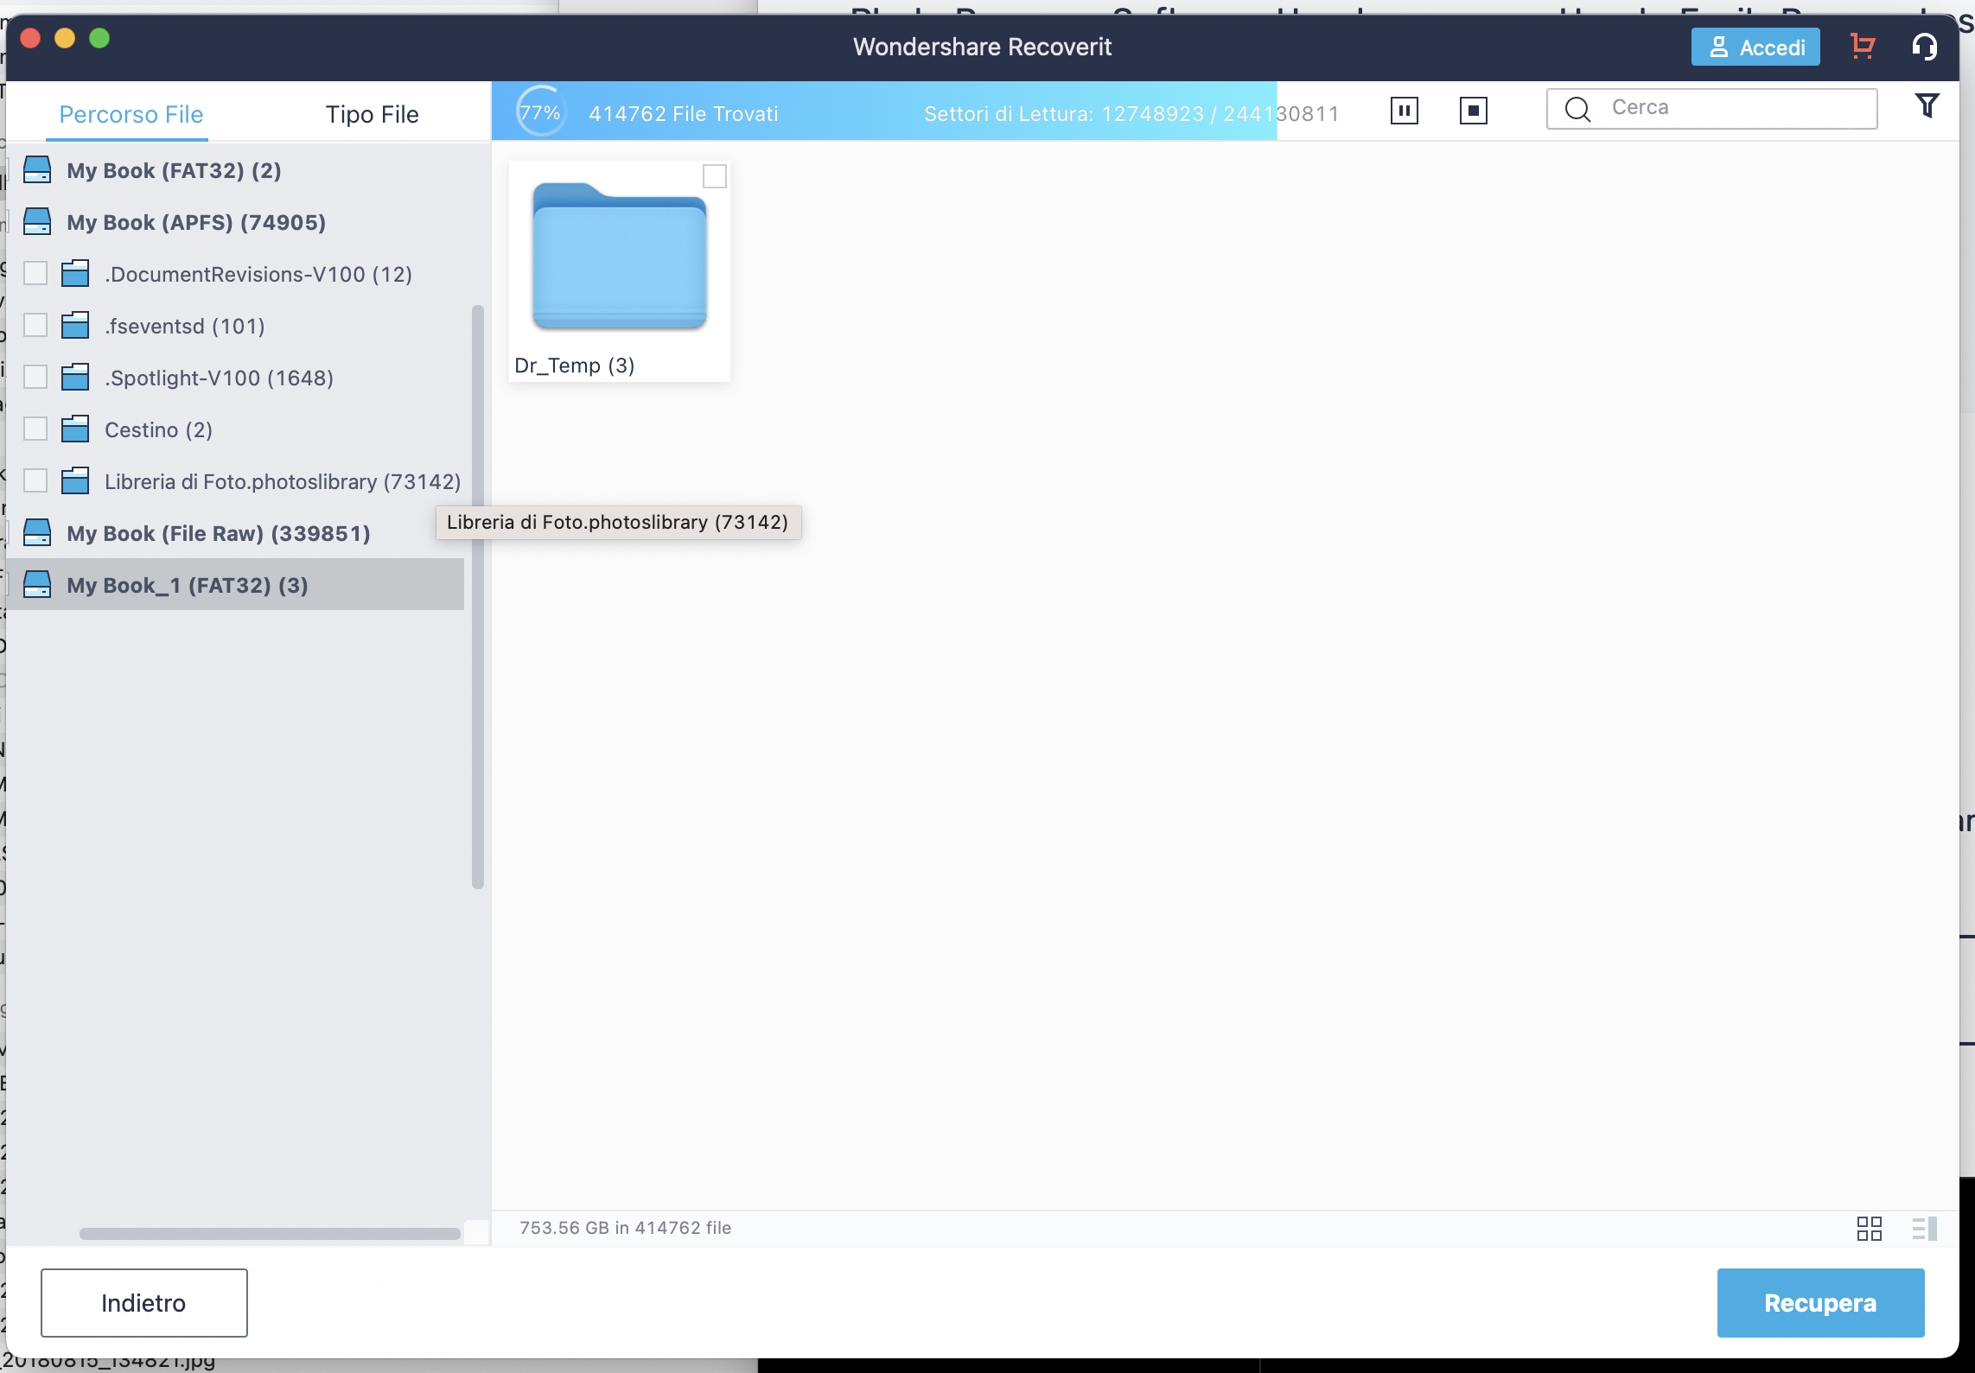Select the Percorso File tab
Screen dimensions: 1975x1373
pos(131,114)
